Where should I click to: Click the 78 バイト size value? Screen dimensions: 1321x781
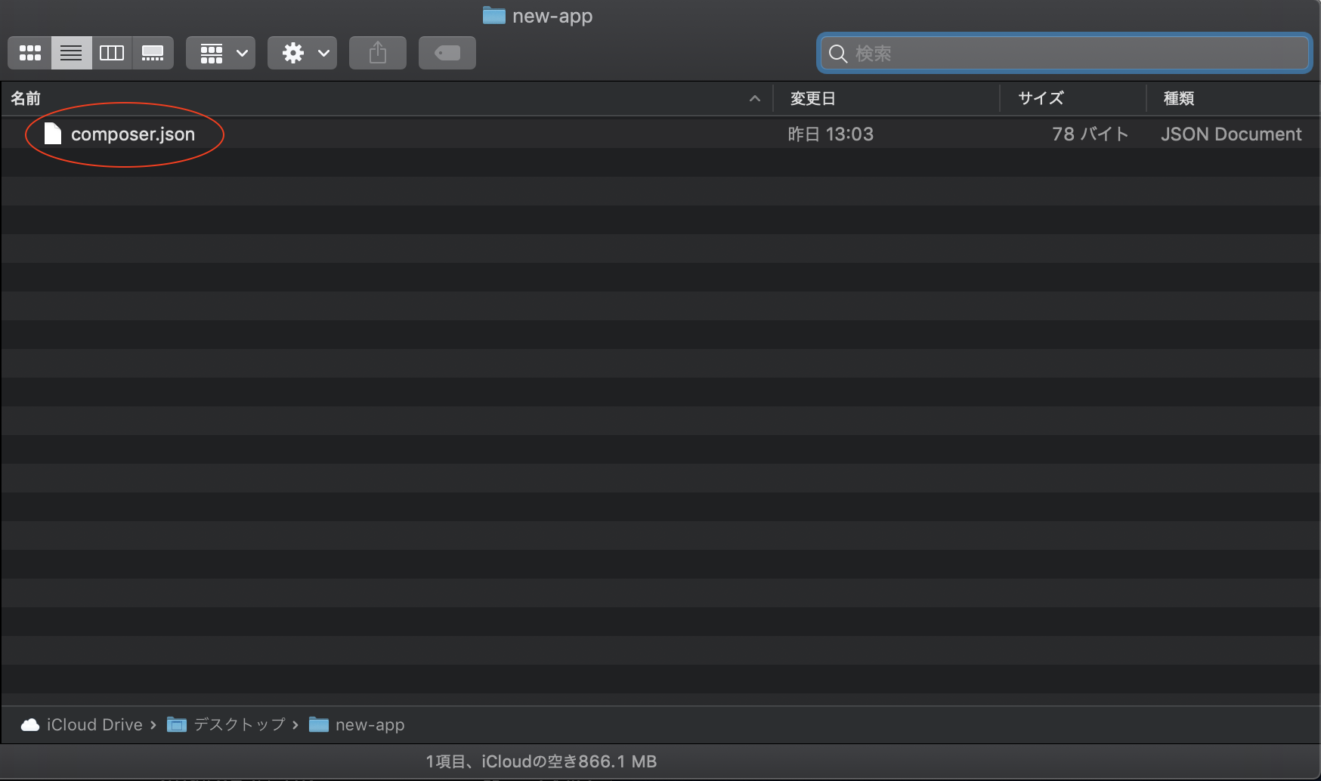tap(1091, 134)
